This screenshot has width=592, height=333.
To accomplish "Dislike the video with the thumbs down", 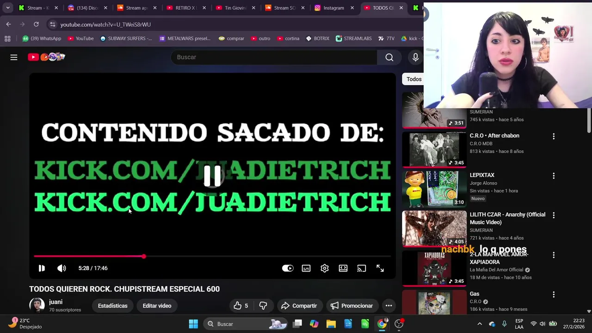I will 263,306.
